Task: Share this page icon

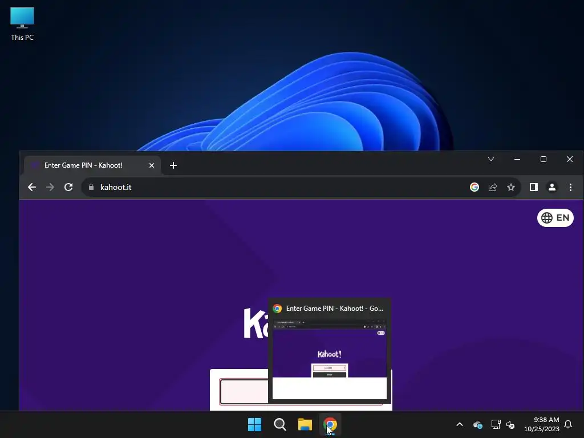Action: pyautogui.click(x=493, y=187)
